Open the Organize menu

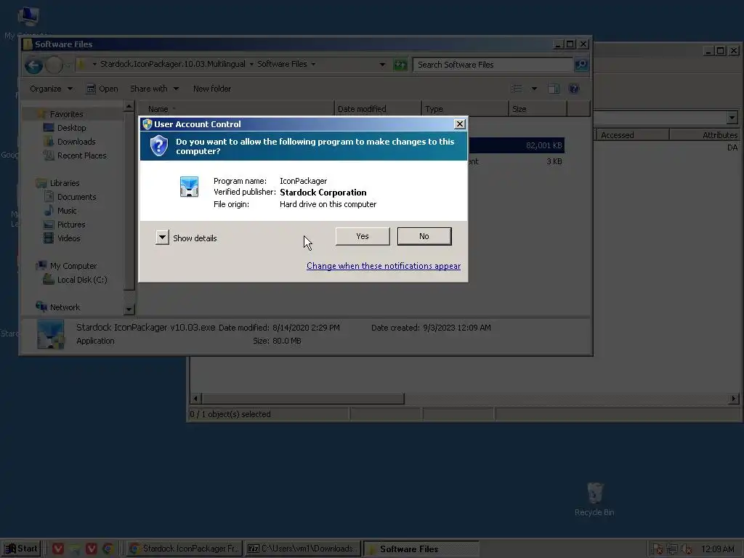(52, 89)
